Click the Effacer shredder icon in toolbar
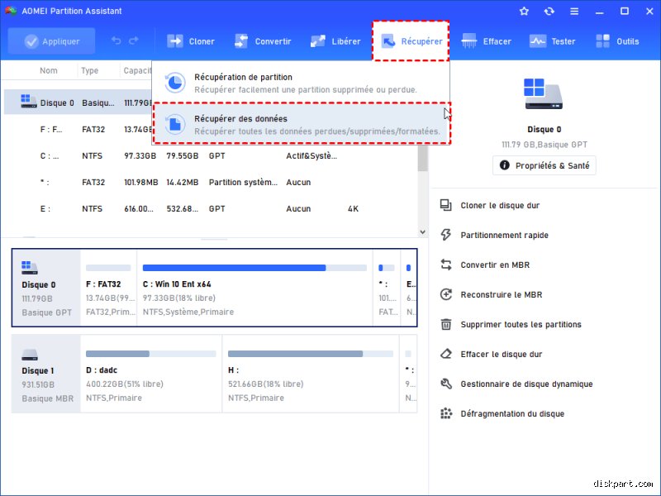 (469, 41)
